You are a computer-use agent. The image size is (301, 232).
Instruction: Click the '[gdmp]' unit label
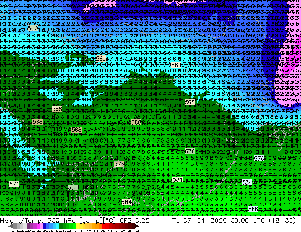[91, 221]
